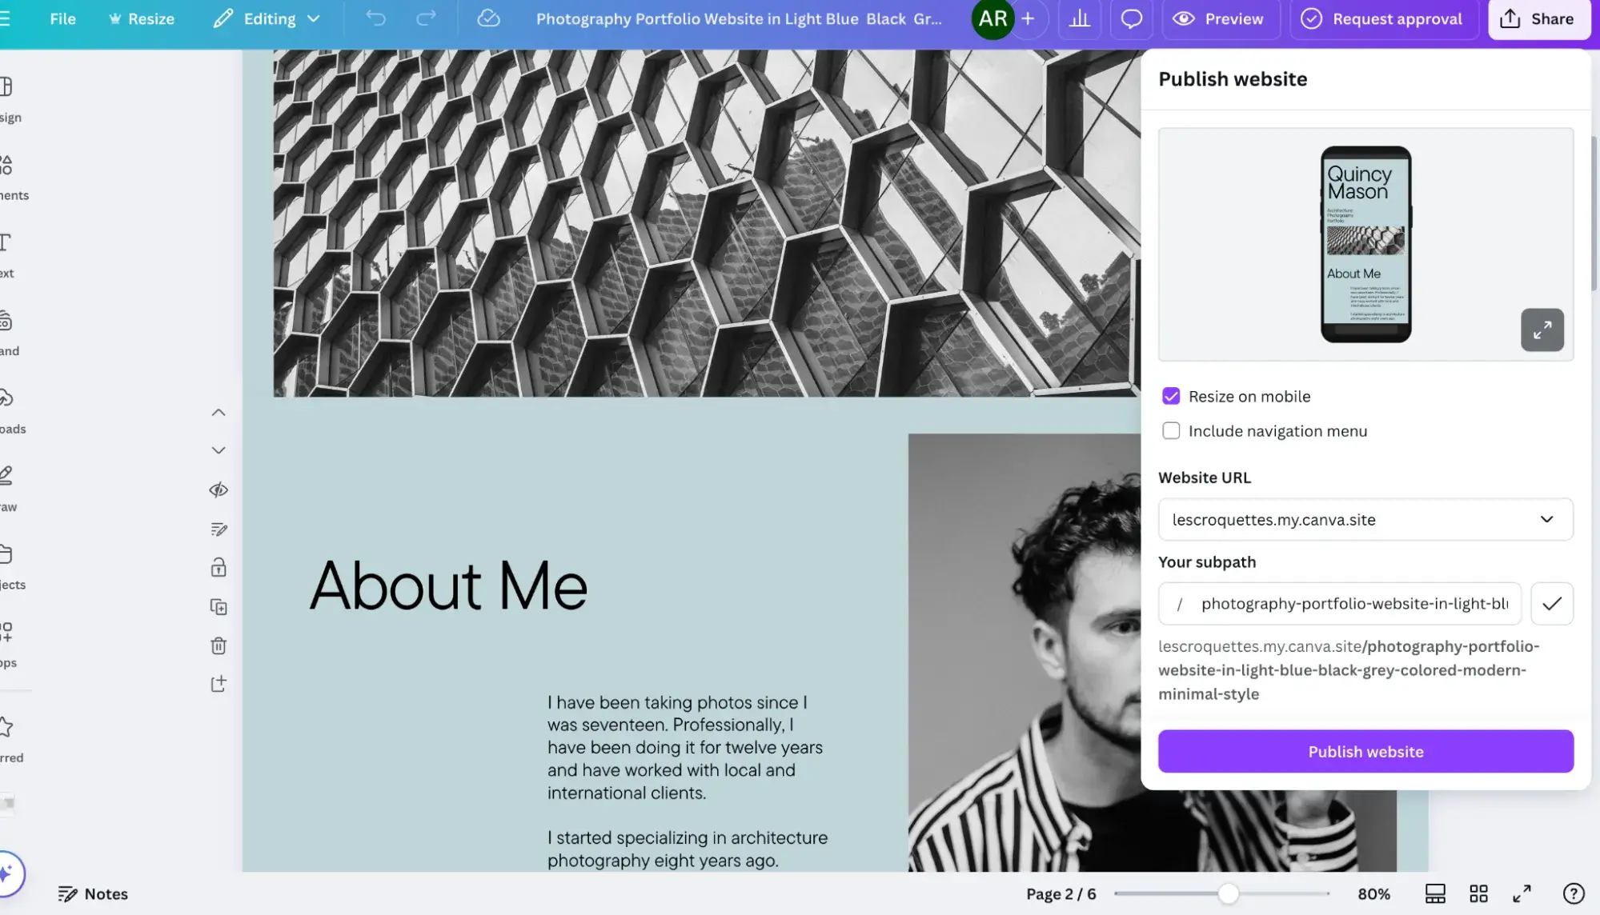
Task: Collapse the upper content section chevron
Action: [x=218, y=413]
